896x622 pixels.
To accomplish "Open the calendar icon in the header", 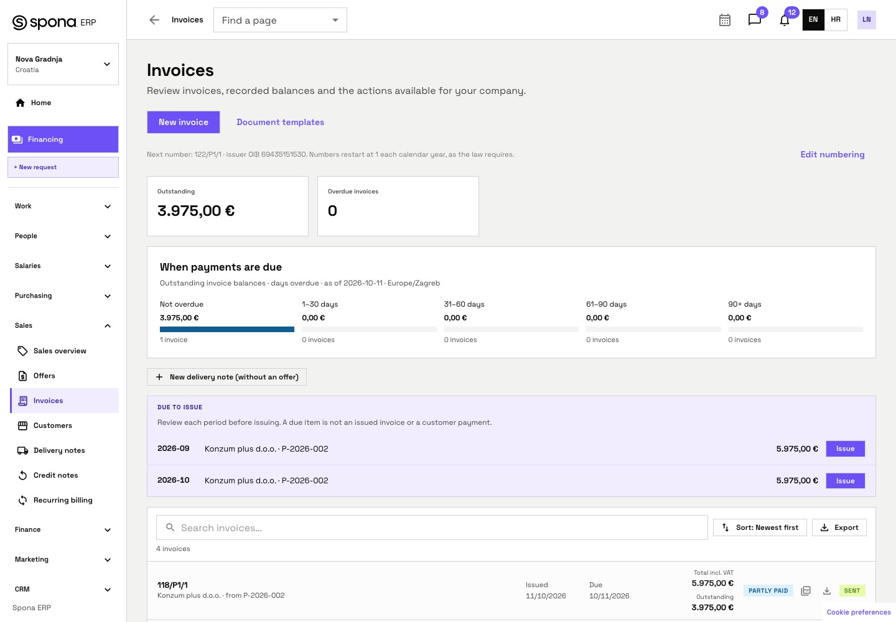I will pos(725,20).
